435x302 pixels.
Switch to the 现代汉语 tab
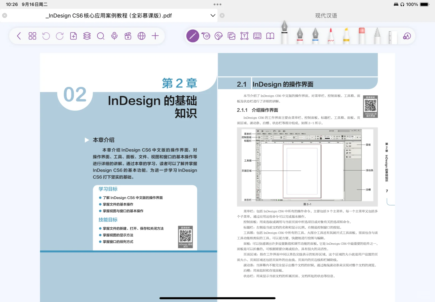[326, 16]
